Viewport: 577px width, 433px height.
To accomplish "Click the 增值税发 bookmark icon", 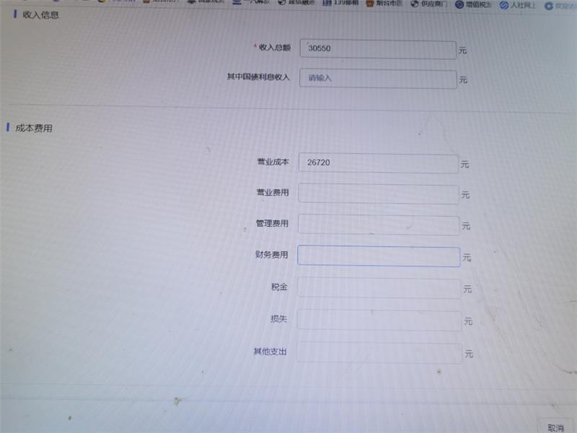I will [459, 4].
